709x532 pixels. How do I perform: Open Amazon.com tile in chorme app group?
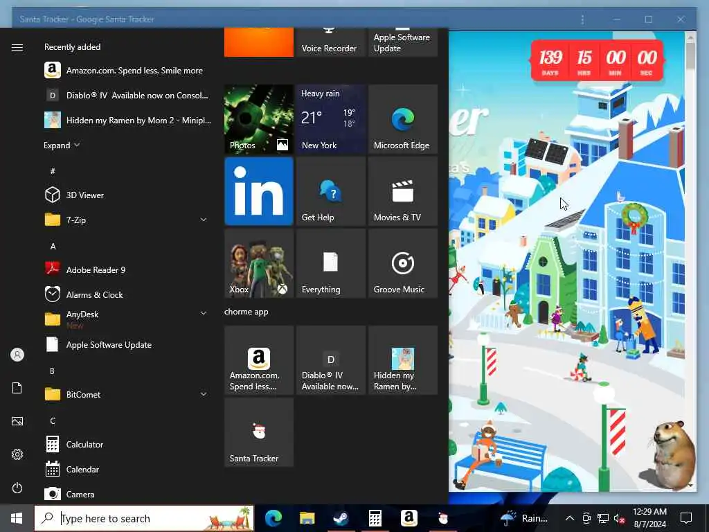(x=259, y=360)
